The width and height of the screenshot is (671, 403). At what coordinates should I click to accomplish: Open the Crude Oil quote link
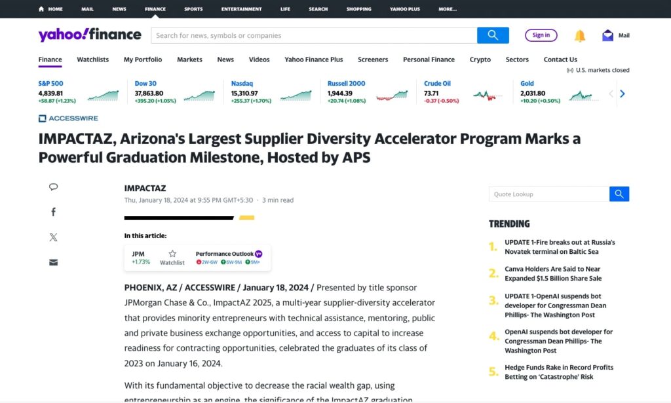(437, 83)
